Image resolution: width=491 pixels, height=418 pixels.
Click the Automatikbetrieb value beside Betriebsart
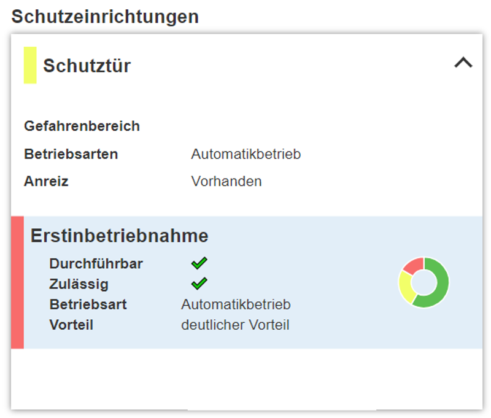(x=236, y=304)
